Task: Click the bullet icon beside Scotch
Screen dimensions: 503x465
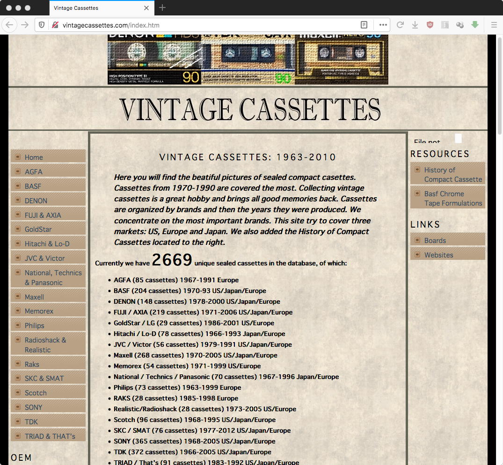Action: (18, 392)
